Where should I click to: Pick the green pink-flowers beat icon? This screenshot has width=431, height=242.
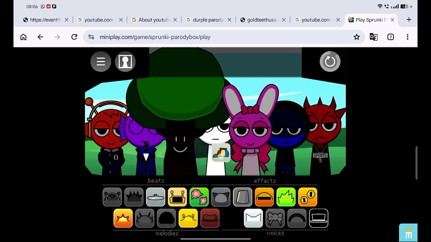coord(199,197)
